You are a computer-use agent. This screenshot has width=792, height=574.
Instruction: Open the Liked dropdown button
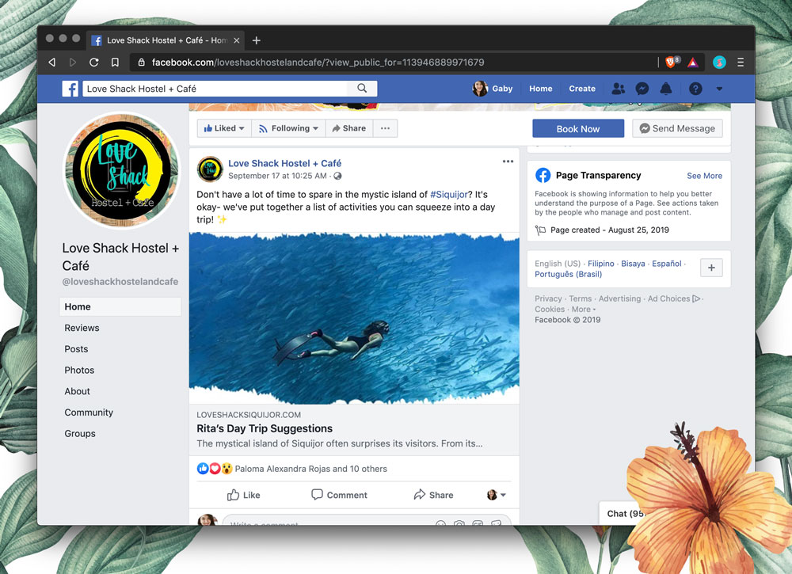coord(224,128)
